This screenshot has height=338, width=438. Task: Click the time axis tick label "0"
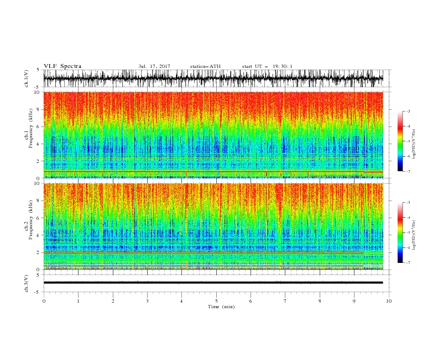point(44,301)
